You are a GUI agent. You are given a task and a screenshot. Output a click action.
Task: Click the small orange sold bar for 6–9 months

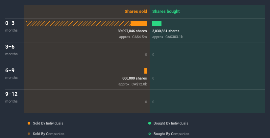[x=146, y=71]
